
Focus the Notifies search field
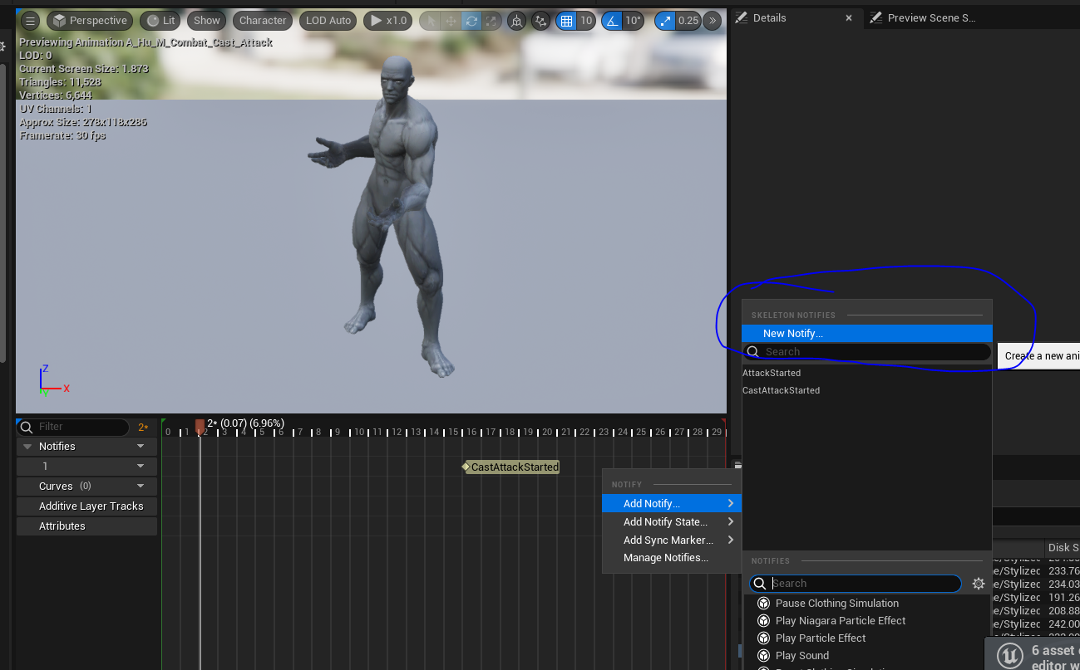click(856, 584)
